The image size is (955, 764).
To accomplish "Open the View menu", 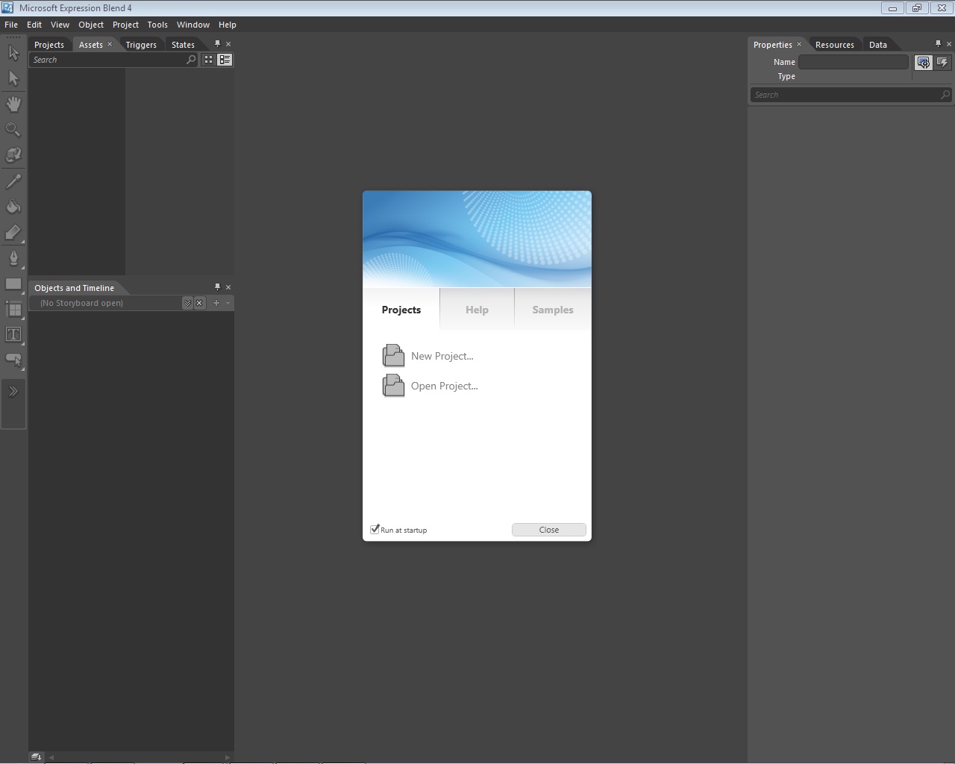I will click(60, 25).
